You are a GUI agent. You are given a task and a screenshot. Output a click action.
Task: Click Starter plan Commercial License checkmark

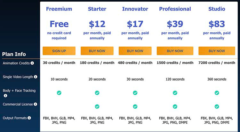[x=97, y=106]
